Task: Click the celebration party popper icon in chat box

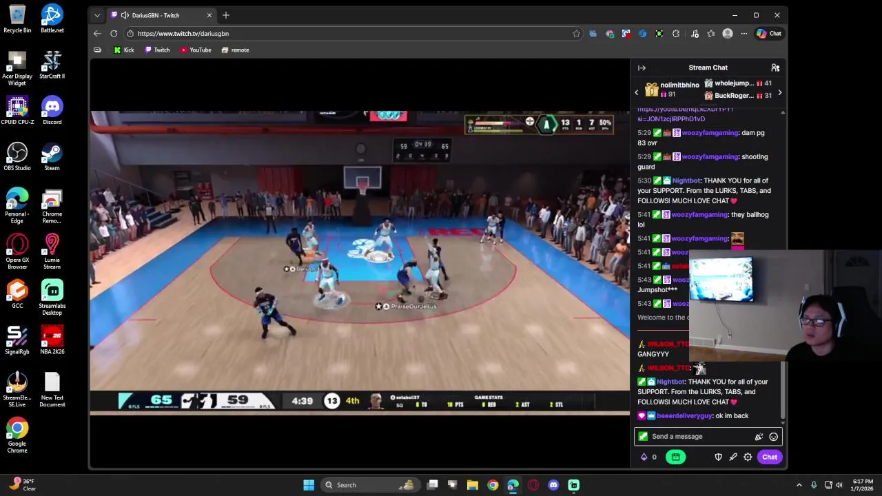Action: point(759,436)
